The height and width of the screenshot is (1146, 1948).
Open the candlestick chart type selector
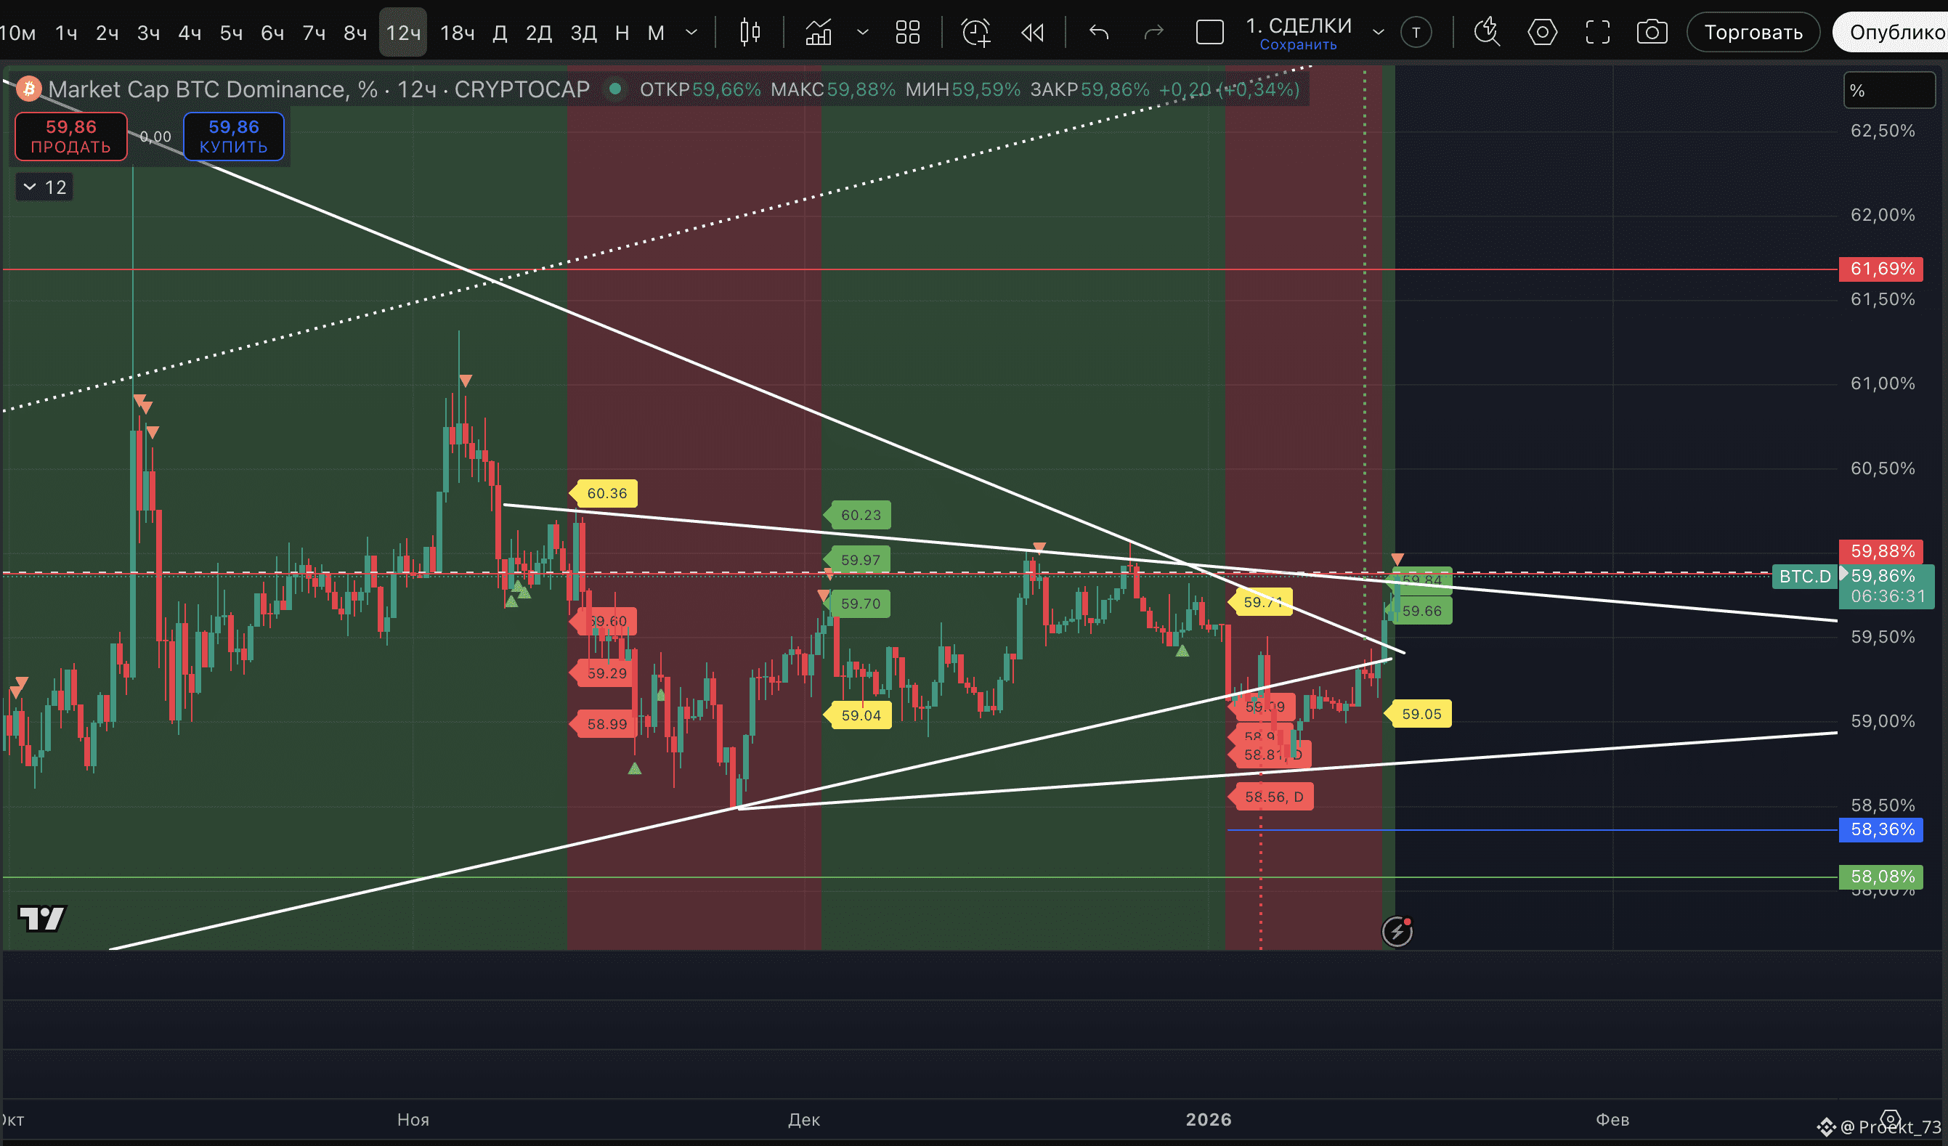[x=749, y=33]
